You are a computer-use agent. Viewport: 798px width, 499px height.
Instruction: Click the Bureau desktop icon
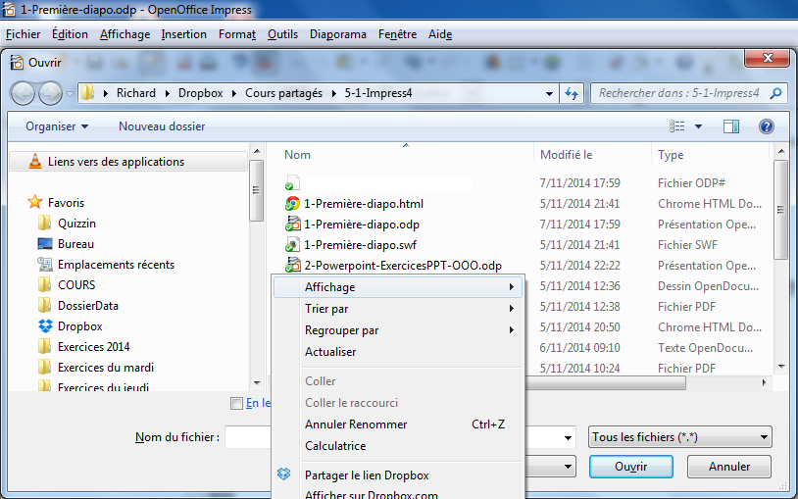click(45, 244)
